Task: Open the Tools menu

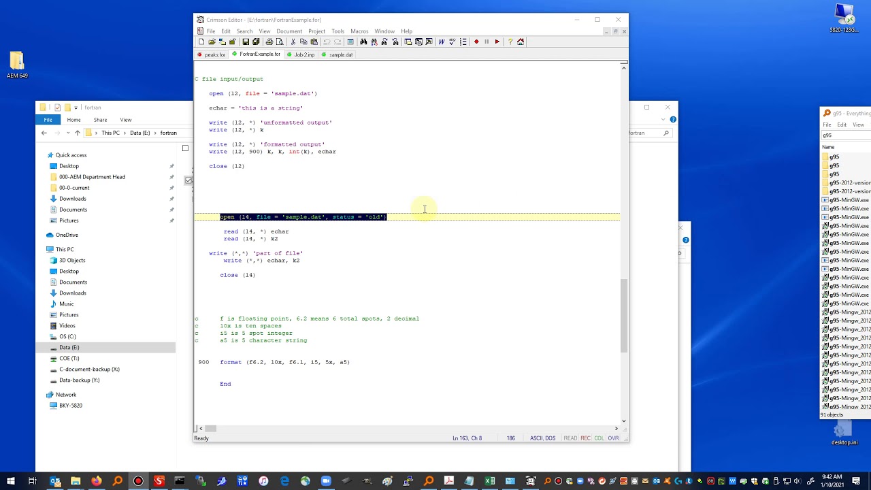Action: pyautogui.click(x=338, y=31)
